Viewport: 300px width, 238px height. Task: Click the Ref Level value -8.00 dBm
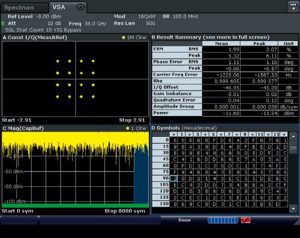click(49, 16)
